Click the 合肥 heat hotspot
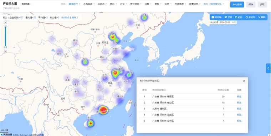 [115, 73]
